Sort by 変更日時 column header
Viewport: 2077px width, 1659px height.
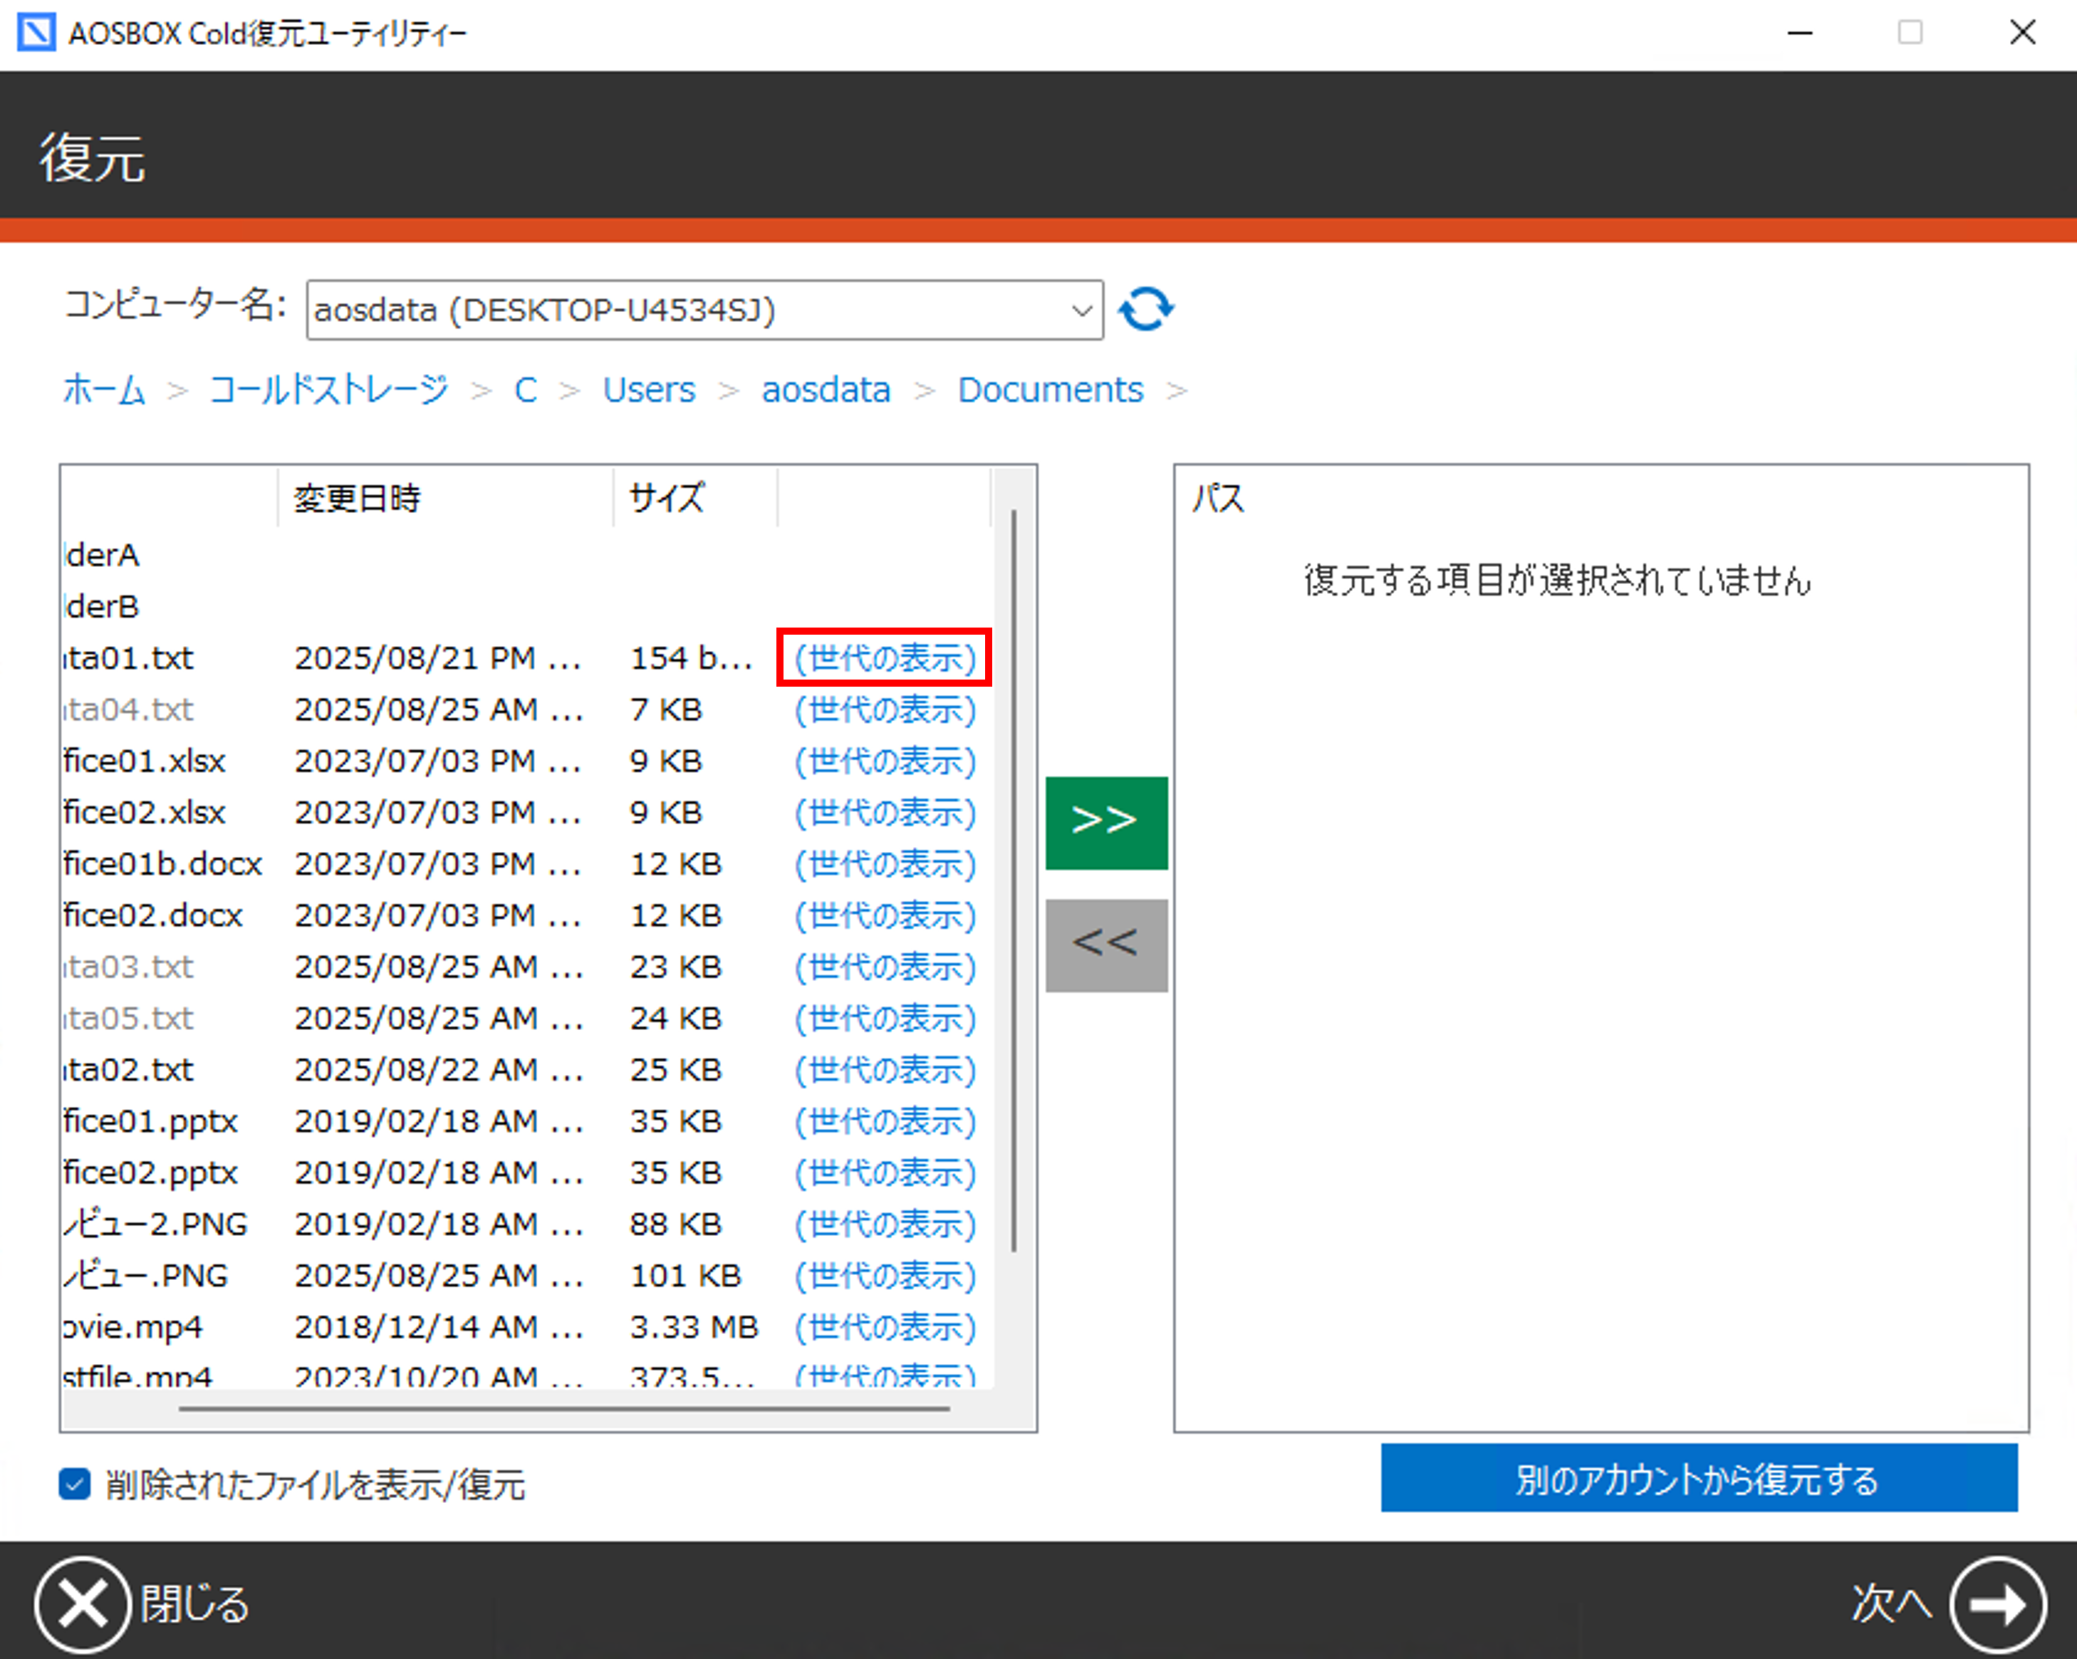point(358,498)
